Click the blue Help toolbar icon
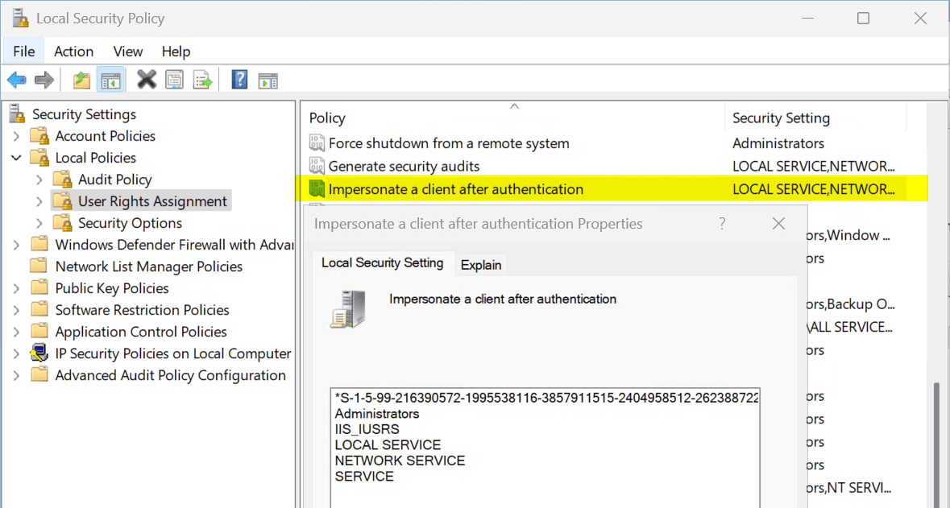 tap(239, 80)
